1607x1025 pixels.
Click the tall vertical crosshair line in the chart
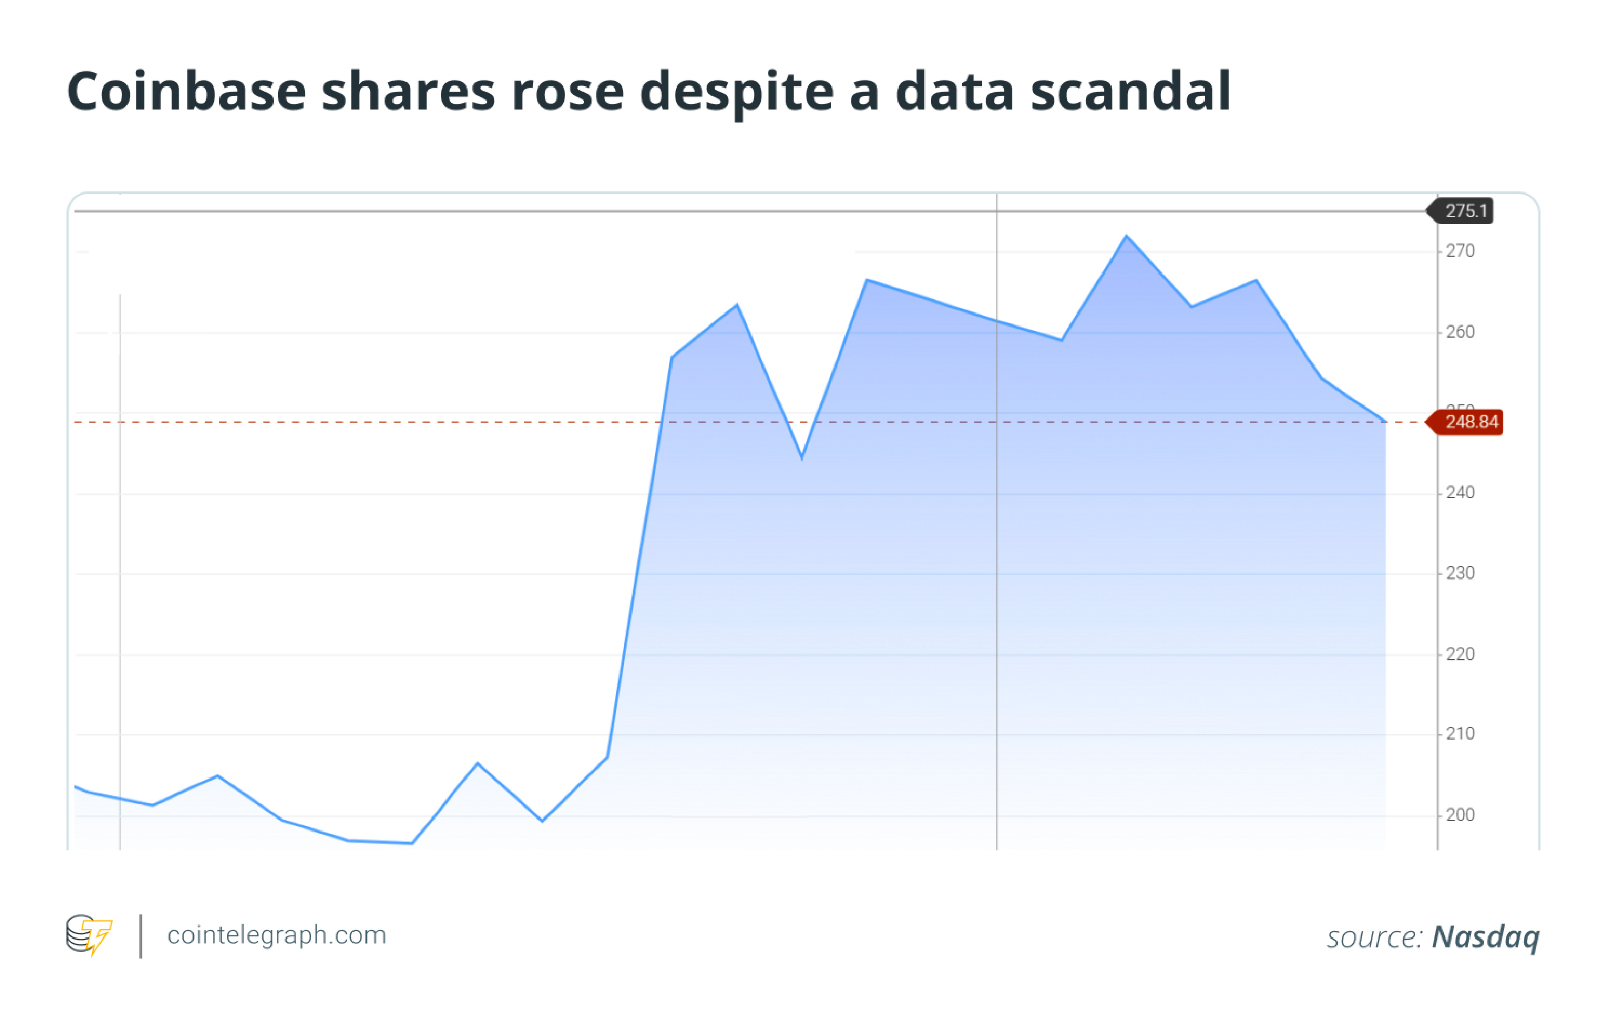997,600
